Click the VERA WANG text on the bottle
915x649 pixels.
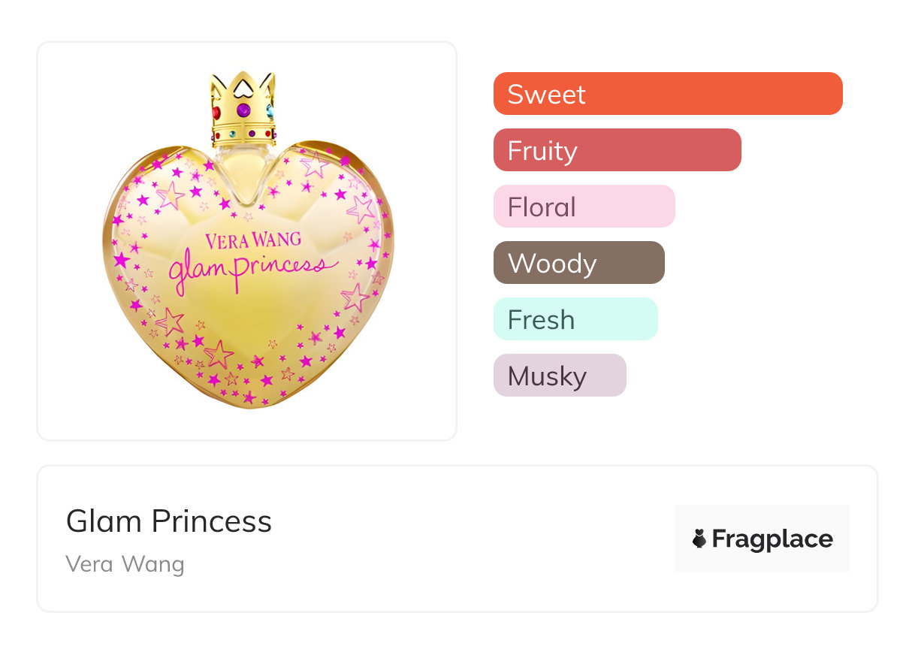(253, 240)
